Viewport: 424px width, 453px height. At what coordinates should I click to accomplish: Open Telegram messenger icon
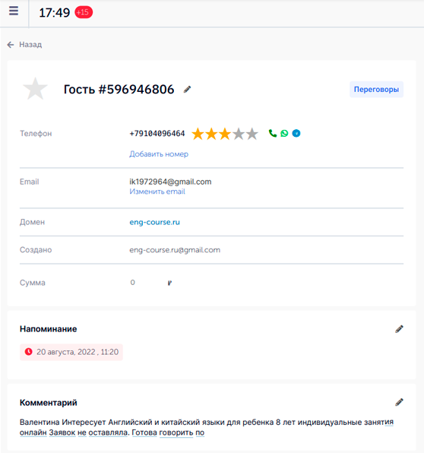[x=296, y=133]
